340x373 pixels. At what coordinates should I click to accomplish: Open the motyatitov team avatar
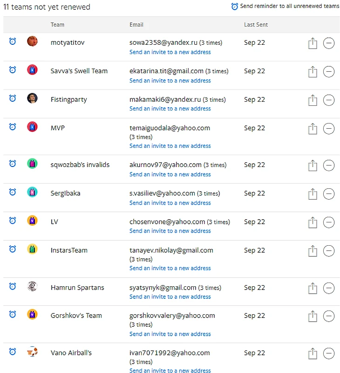(32, 41)
